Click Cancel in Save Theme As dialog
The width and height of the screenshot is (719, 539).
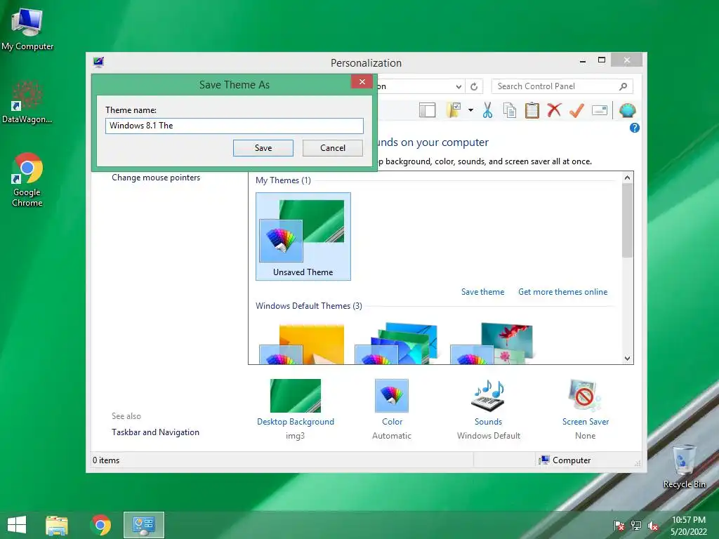point(333,148)
